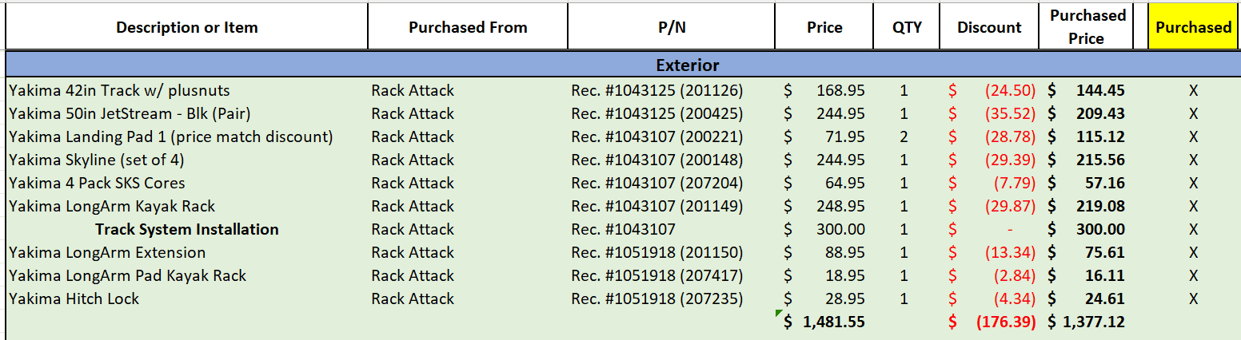Select Yakima LongArm Kayak Rack price 248.95
The width and height of the screenshot is (1241, 340).
pos(824,206)
